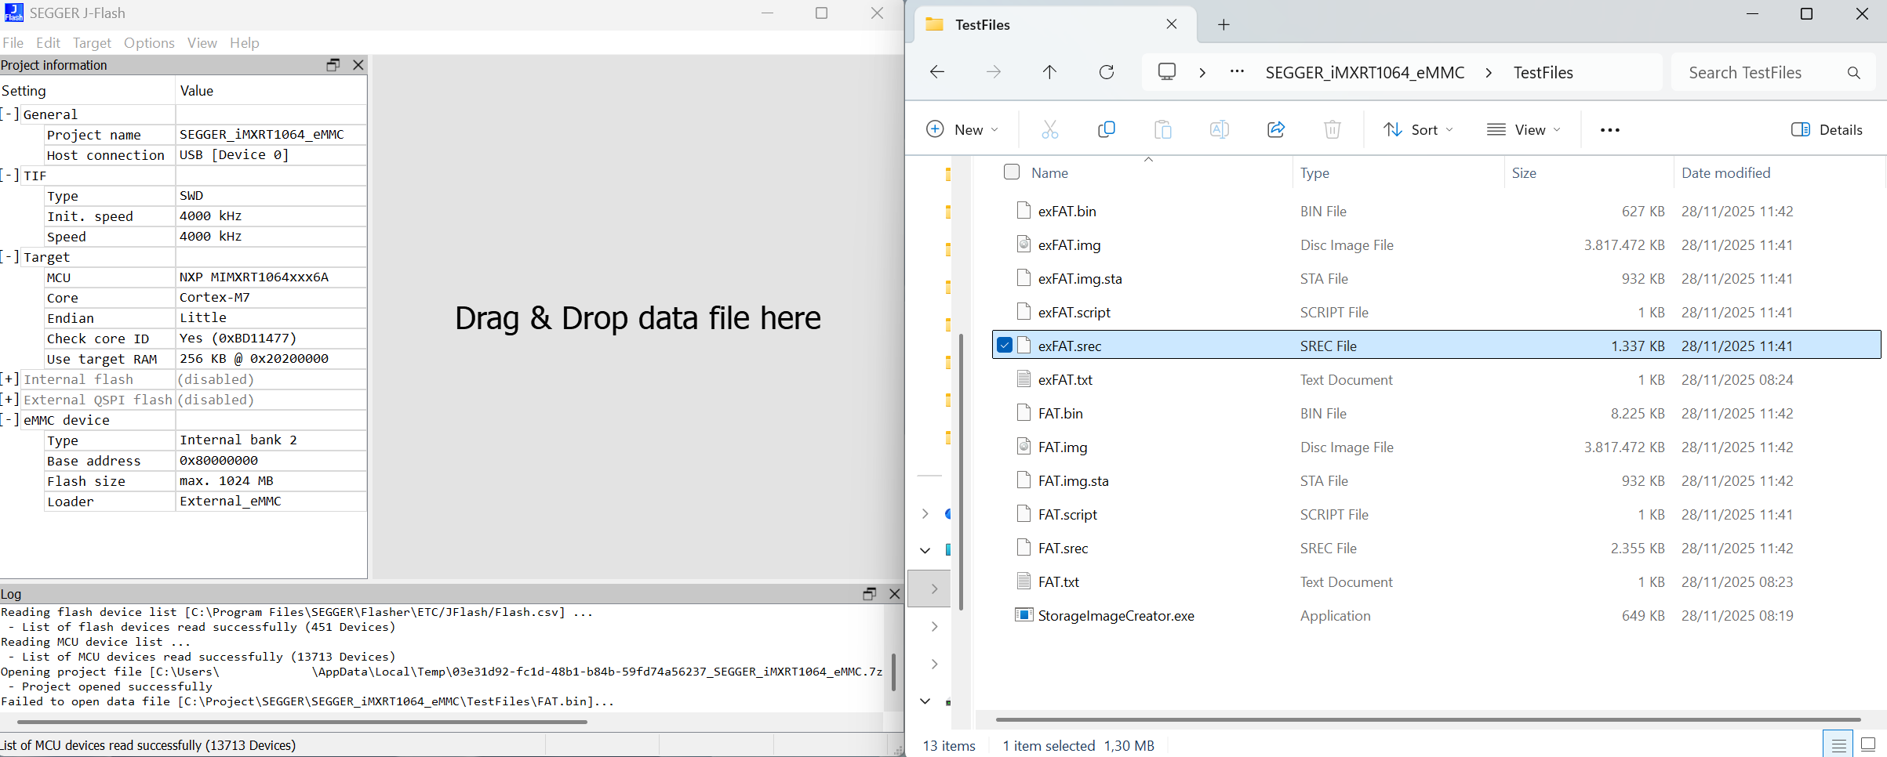Viewport: 1887px width, 757px height.
Task: Close the Log panel
Action: click(894, 594)
